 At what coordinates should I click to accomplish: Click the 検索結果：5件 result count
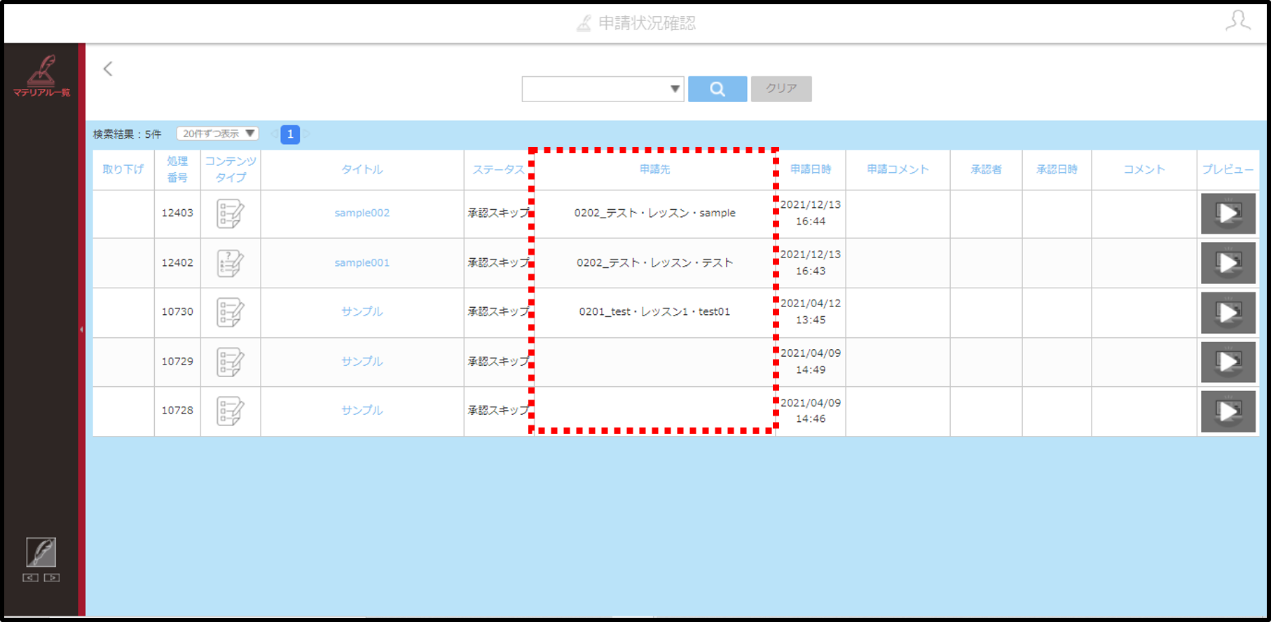[128, 134]
